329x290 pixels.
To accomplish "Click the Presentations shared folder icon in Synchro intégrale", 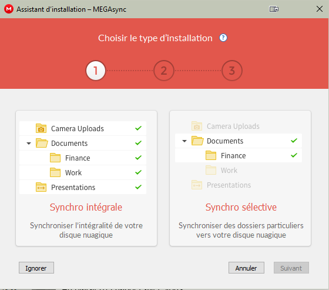I will tap(41, 187).
